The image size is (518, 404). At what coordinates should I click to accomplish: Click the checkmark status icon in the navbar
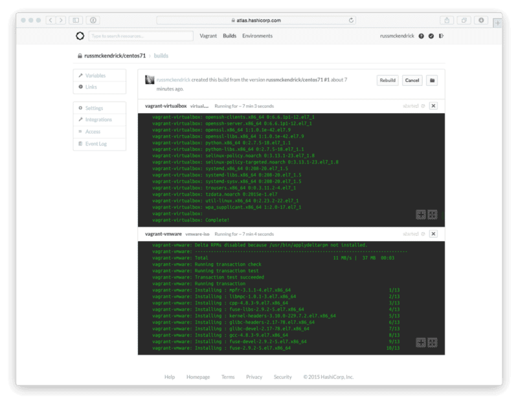431,36
